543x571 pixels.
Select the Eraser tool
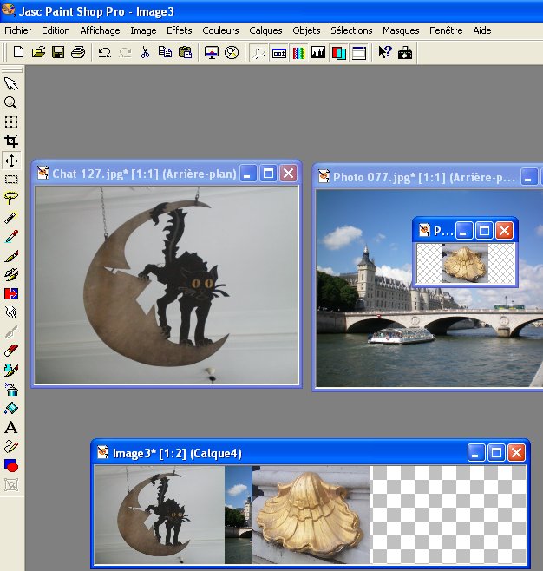coord(11,351)
